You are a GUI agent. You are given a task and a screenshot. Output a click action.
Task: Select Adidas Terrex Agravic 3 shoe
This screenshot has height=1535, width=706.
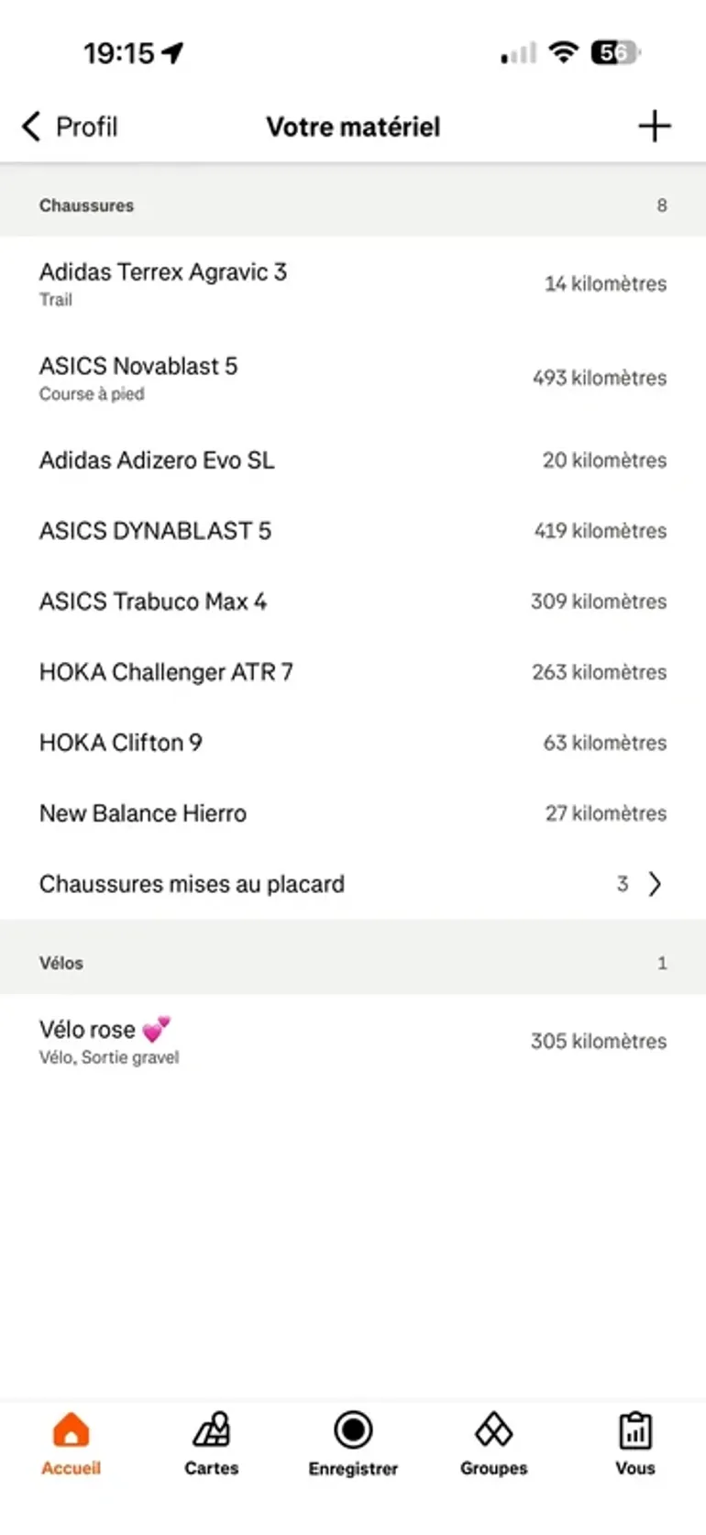tap(353, 283)
